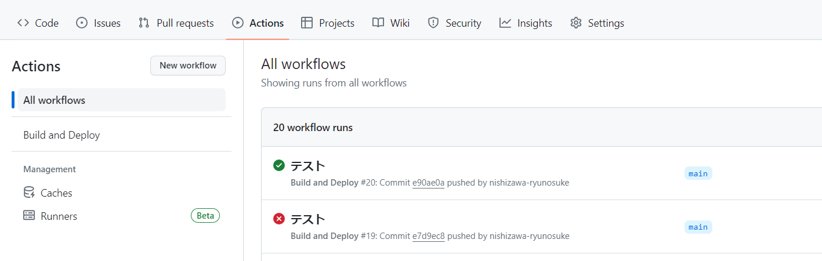
Task: Open the Wiki tab
Action: 391,23
